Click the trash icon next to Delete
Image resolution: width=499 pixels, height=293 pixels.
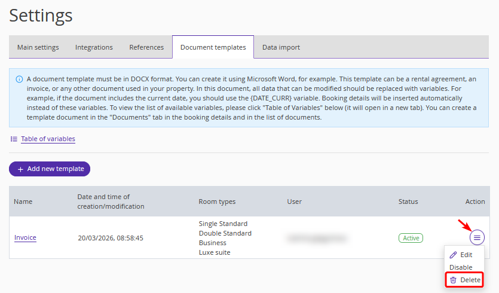pyautogui.click(x=454, y=280)
